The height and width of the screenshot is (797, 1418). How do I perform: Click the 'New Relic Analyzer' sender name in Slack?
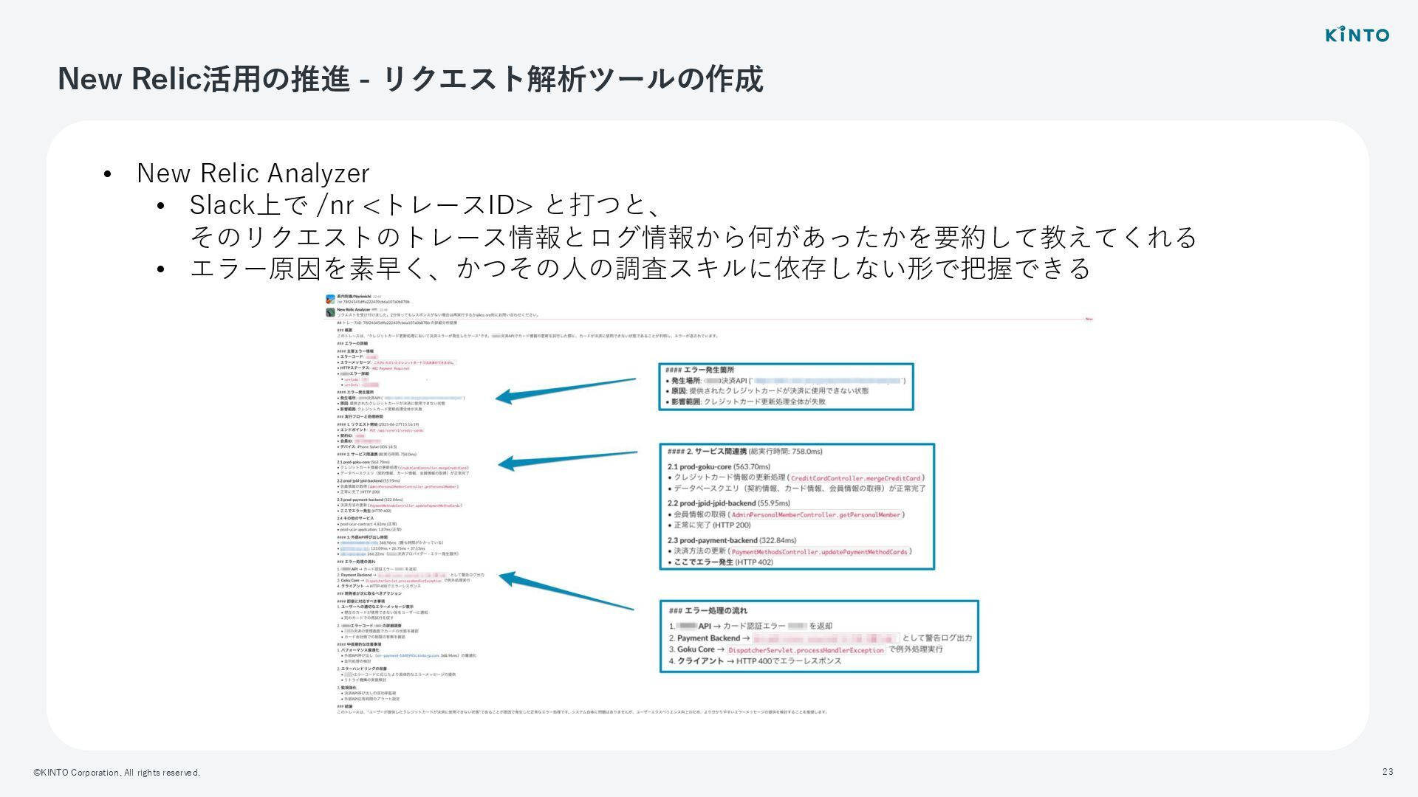tap(353, 309)
